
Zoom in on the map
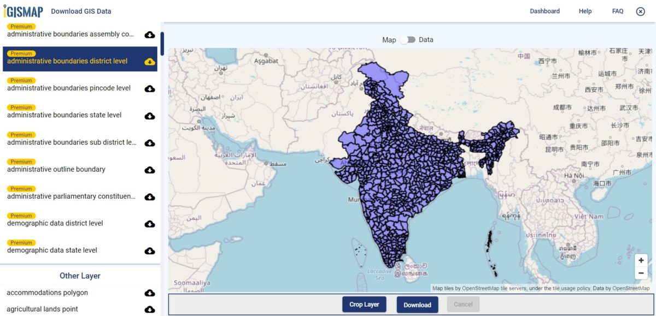click(x=641, y=260)
